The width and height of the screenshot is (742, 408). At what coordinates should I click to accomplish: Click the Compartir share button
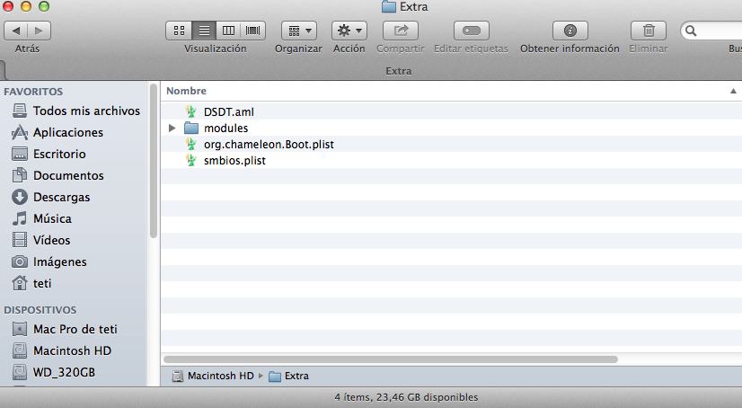[401, 31]
